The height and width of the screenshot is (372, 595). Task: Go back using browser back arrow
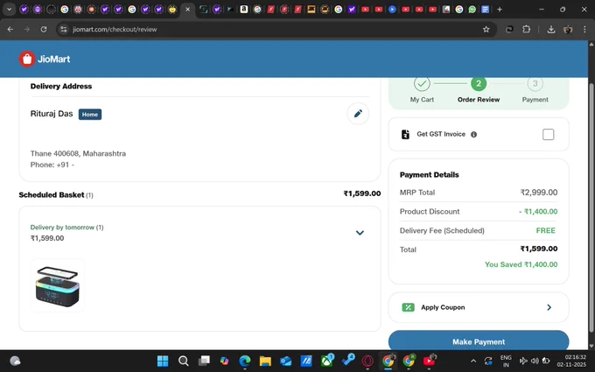(x=10, y=29)
